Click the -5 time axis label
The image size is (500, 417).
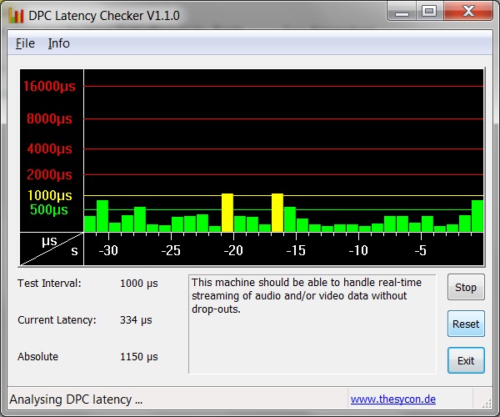[421, 250]
